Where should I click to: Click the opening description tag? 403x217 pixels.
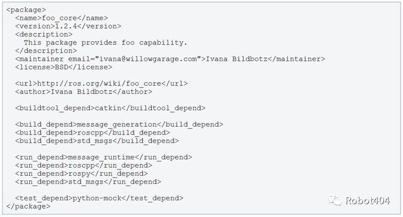point(43,34)
